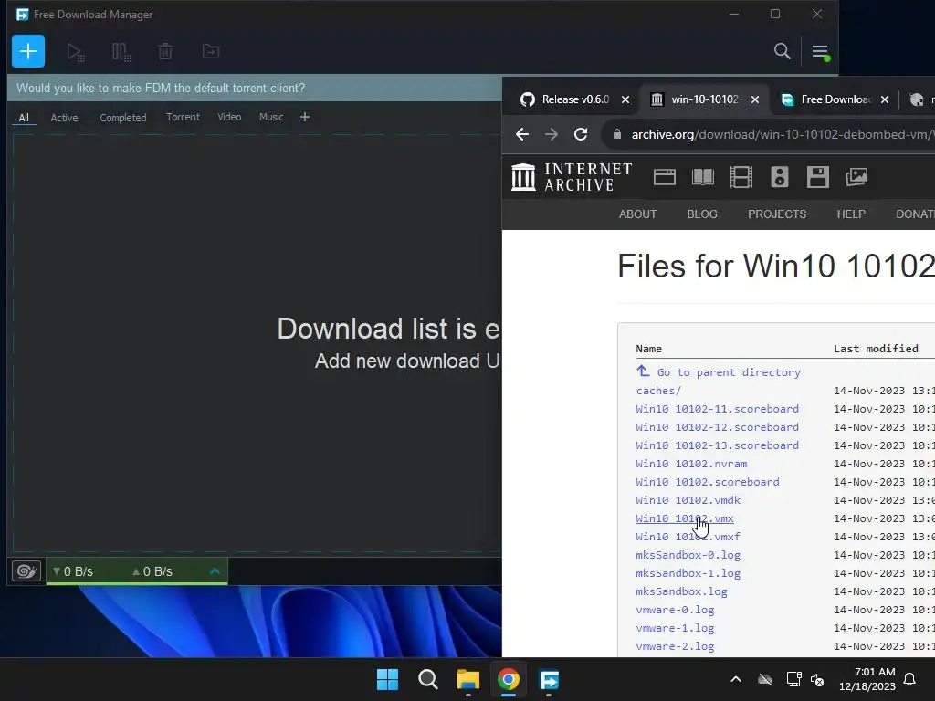Close the Release v0.6.0 tab
This screenshot has height=701, width=935.
point(625,99)
